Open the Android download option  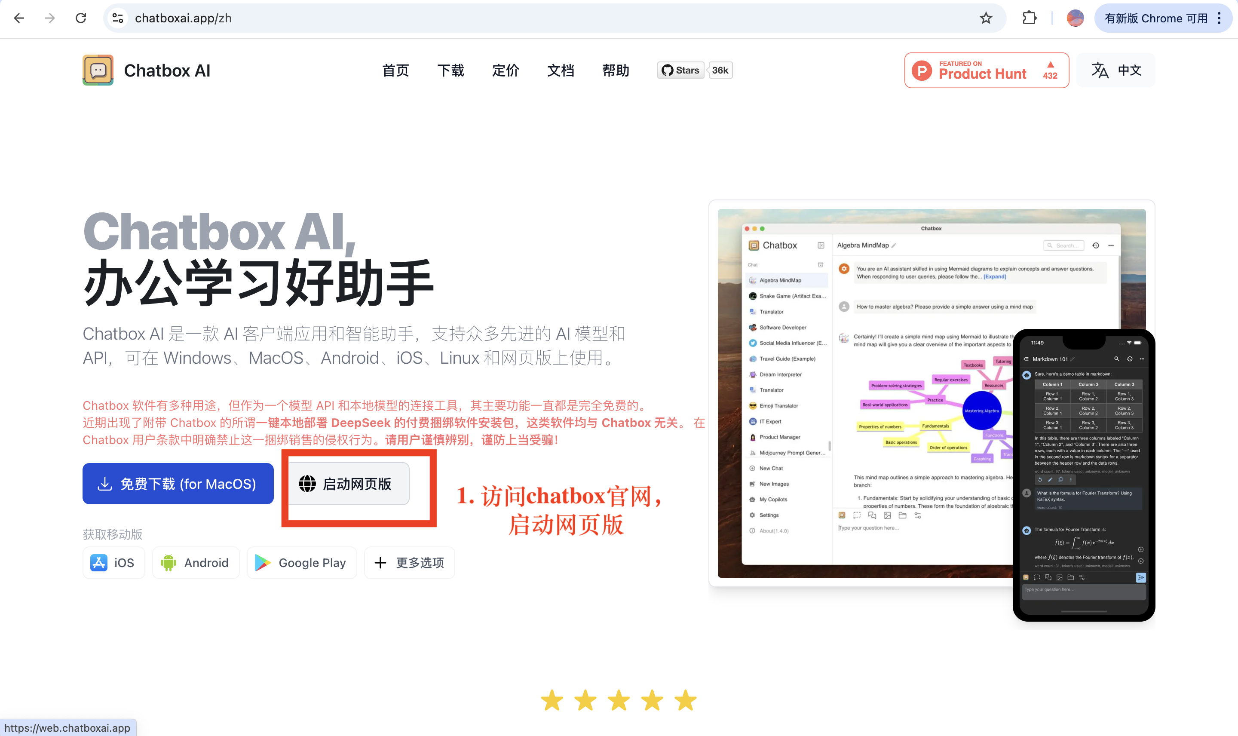(196, 562)
